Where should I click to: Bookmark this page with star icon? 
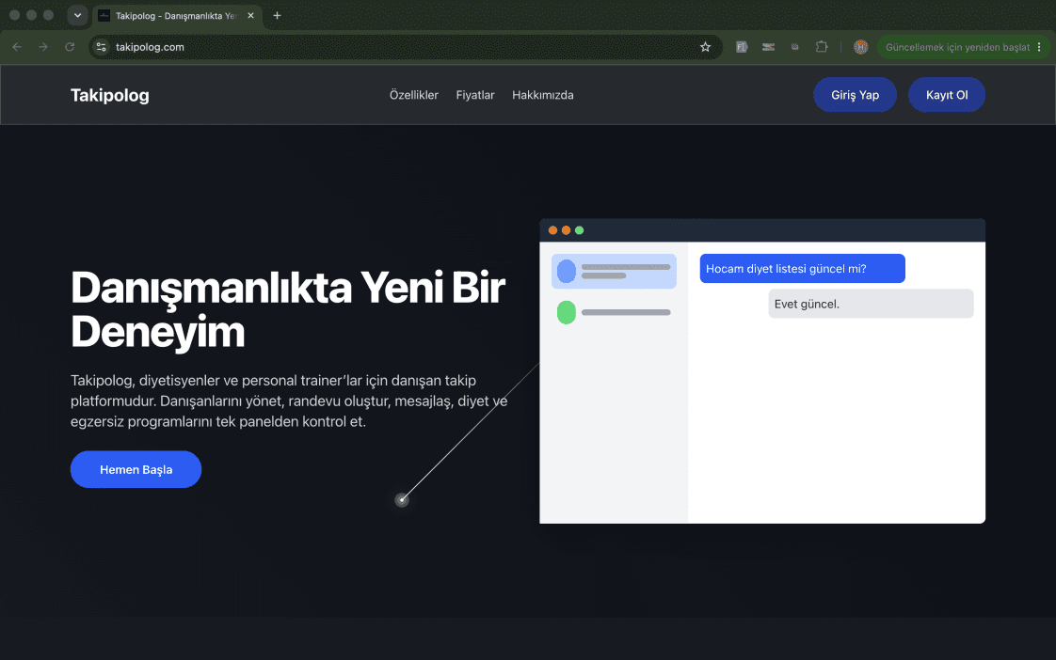click(705, 47)
